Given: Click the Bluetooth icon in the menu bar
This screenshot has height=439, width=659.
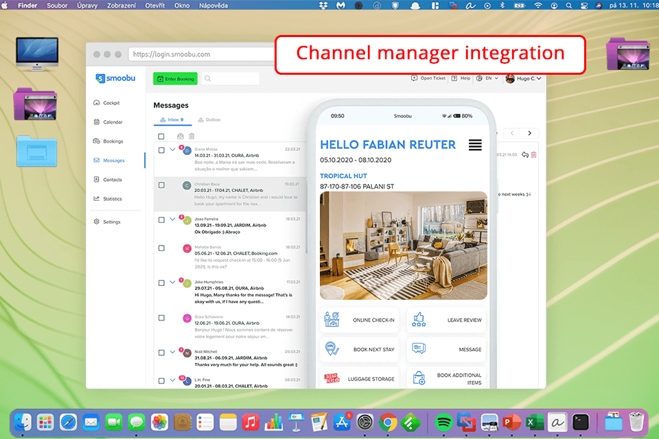Looking at the screenshot, I should point(502,5).
